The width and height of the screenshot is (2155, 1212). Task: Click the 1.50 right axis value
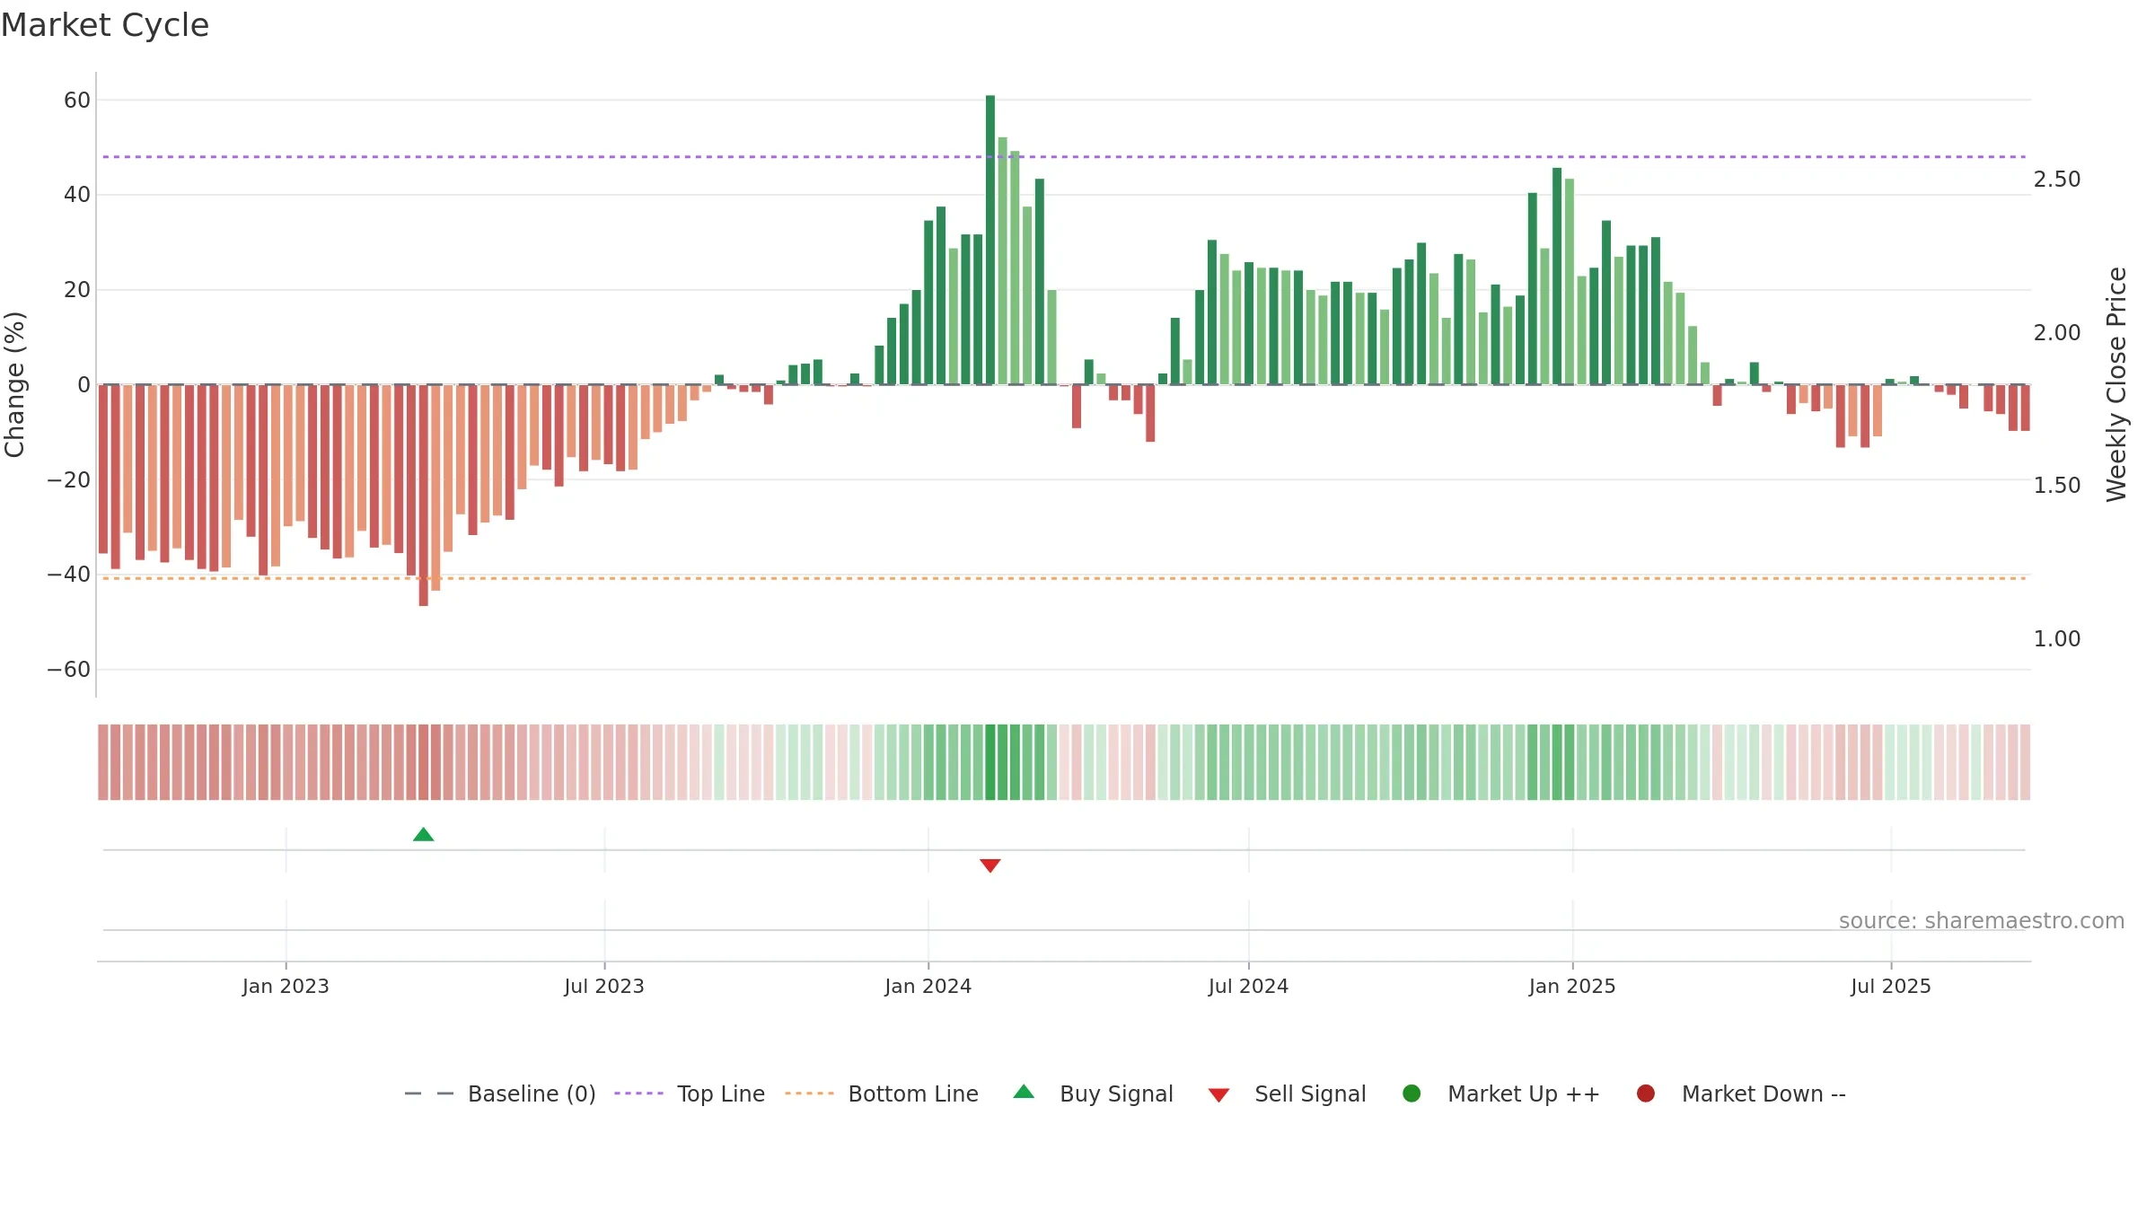click(x=2057, y=486)
